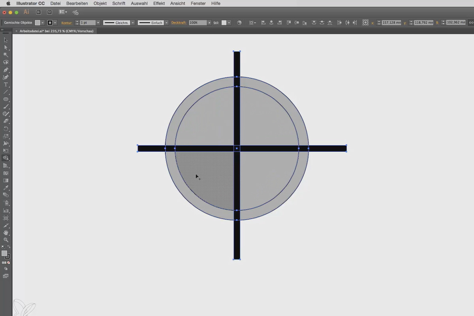The width and height of the screenshot is (474, 316).
Task: Open the Einfach brush definition dropdown
Action: [166, 23]
